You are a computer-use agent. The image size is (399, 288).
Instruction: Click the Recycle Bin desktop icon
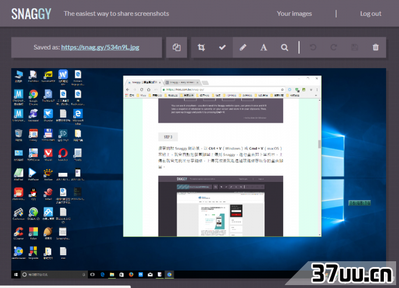pos(19,135)
